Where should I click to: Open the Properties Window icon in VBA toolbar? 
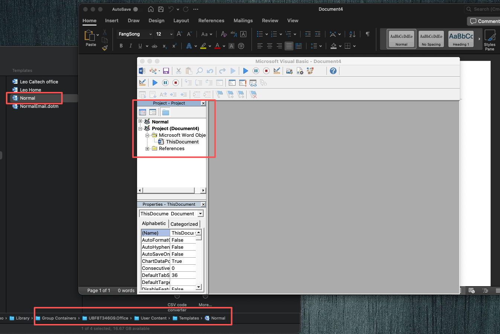click(300, 71)
